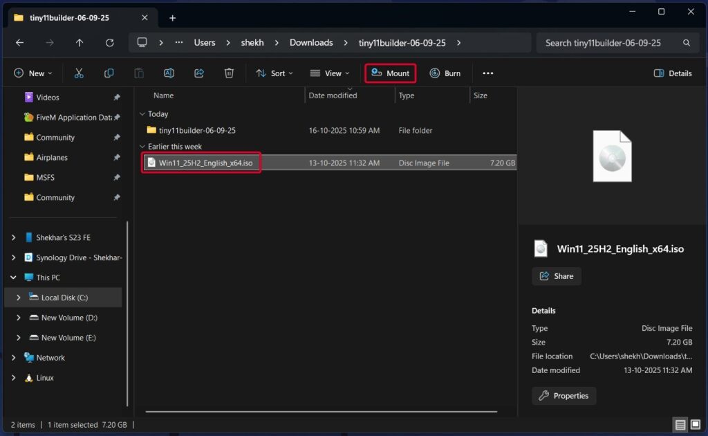Screen dimensions: 708x436
Task: Open the Sort options dropdown
Action: 274,73
